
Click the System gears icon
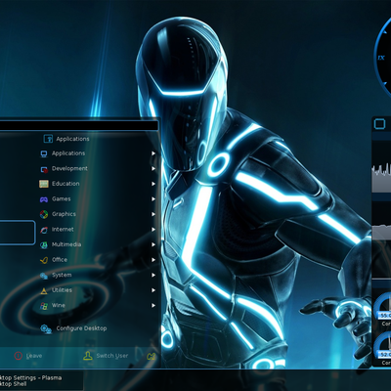point(44,276)
